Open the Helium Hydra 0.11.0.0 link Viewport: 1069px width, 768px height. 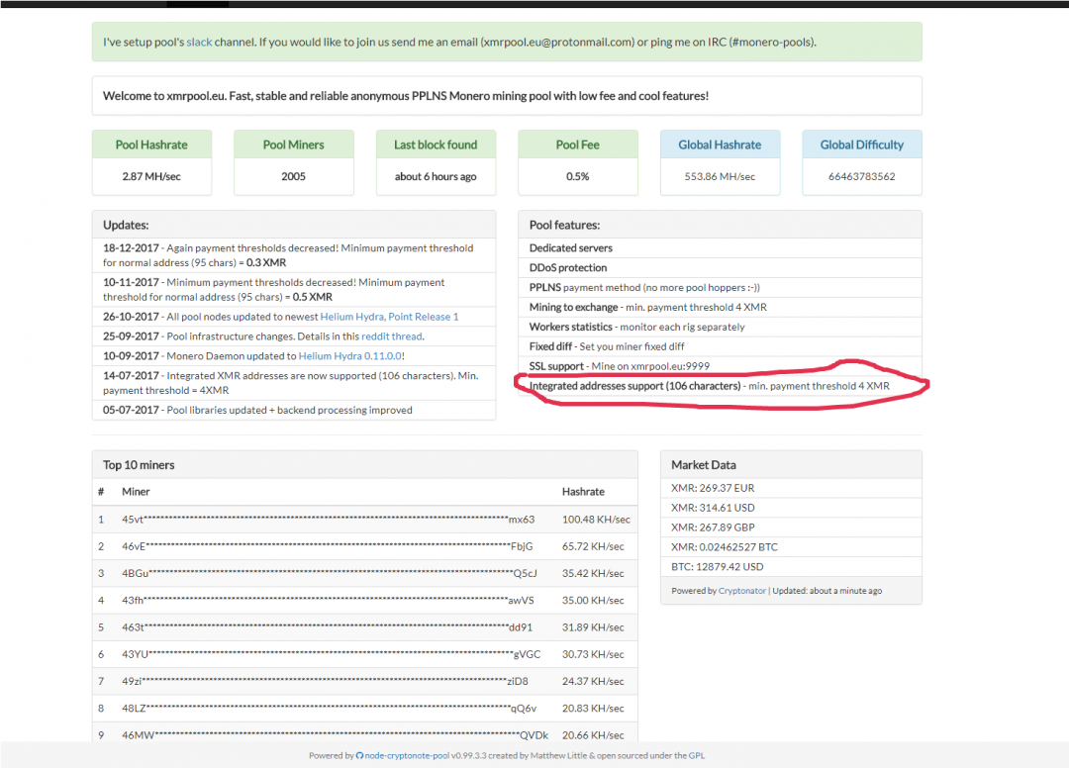click(x=350, y=356)
